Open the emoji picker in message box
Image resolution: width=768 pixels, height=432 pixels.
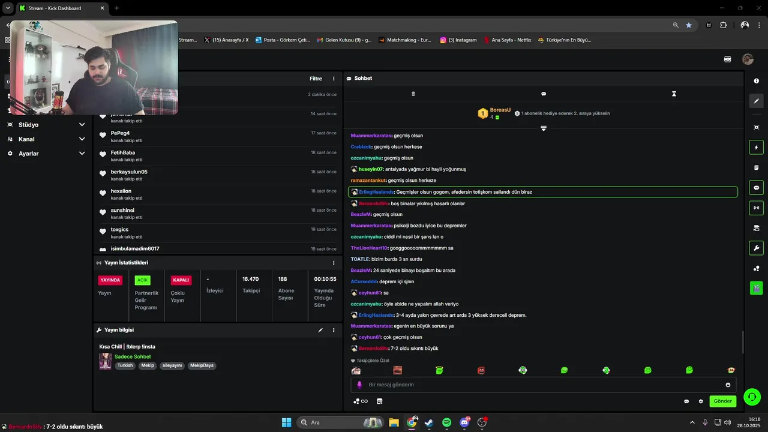tap(728, 385)
